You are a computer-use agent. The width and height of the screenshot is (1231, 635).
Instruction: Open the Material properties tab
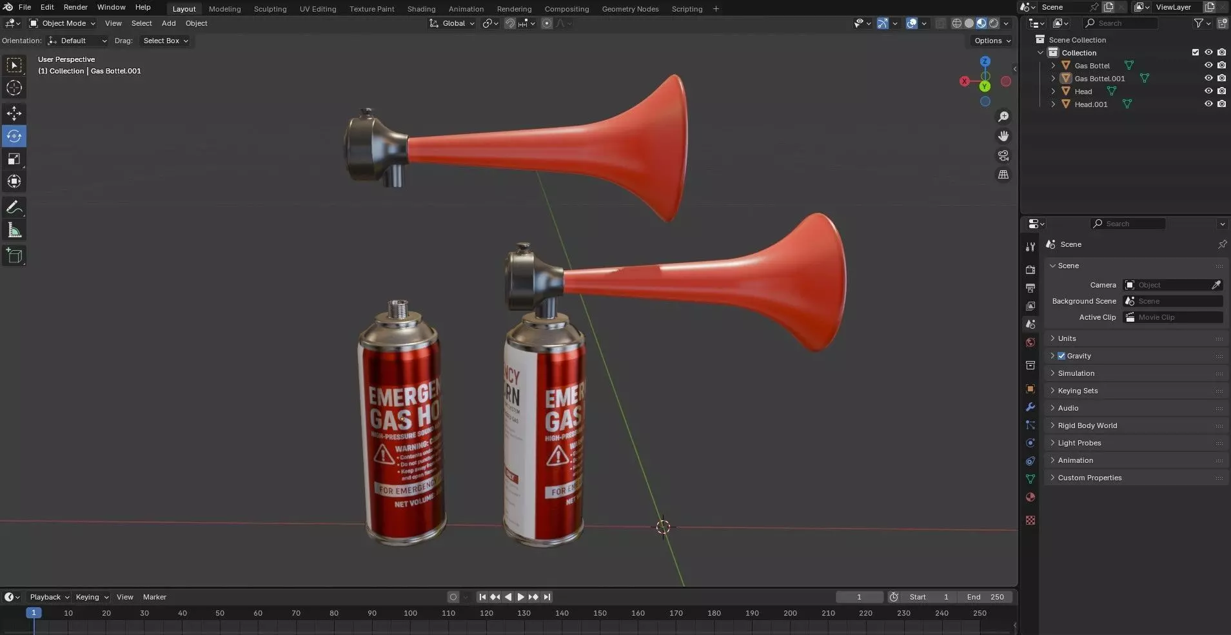pos(1030,497)
